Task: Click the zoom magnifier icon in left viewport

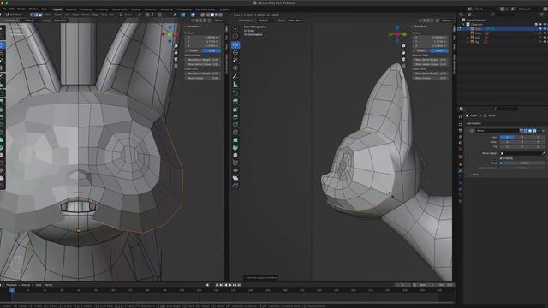Action: tap(176, 46)
